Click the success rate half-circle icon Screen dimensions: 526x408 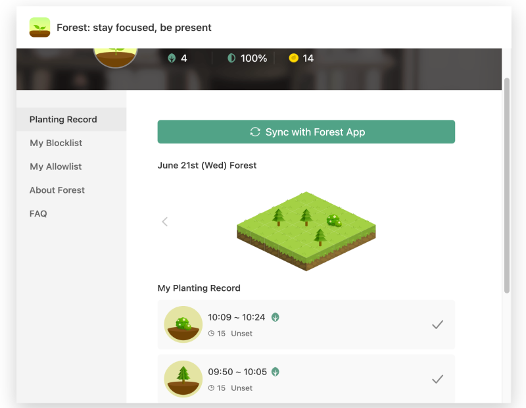click(x=231, y=58)
